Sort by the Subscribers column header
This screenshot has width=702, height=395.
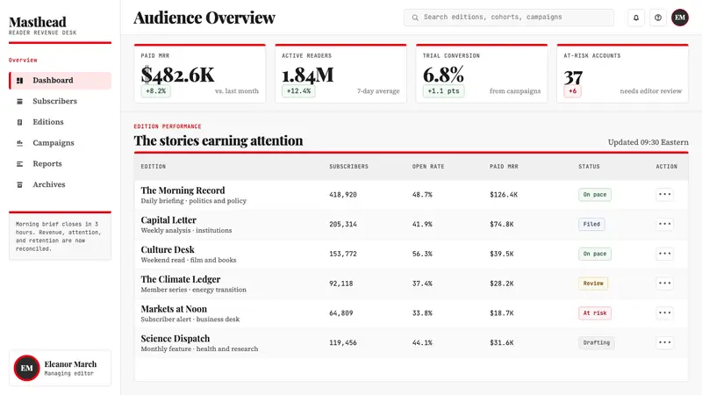point(348,166)
